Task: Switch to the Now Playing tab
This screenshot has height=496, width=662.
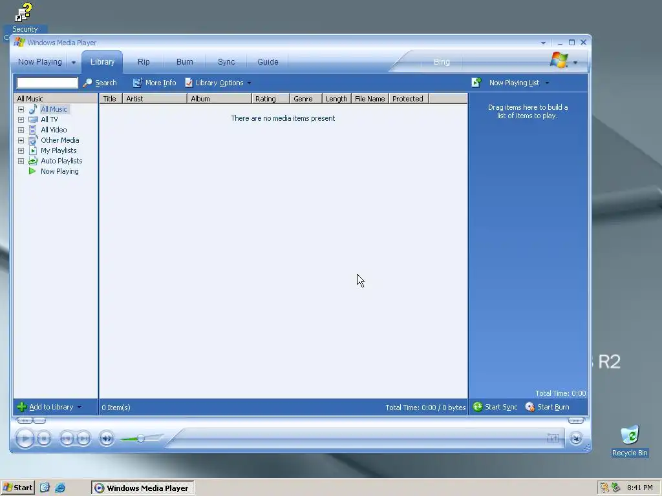Action: [x=39, y=62]
